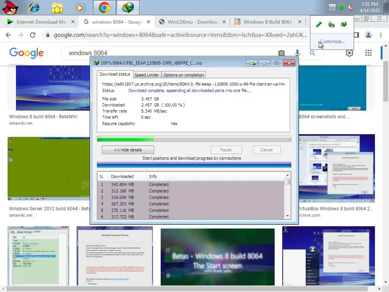Open the Customize... tray link

tap(332, 41)
